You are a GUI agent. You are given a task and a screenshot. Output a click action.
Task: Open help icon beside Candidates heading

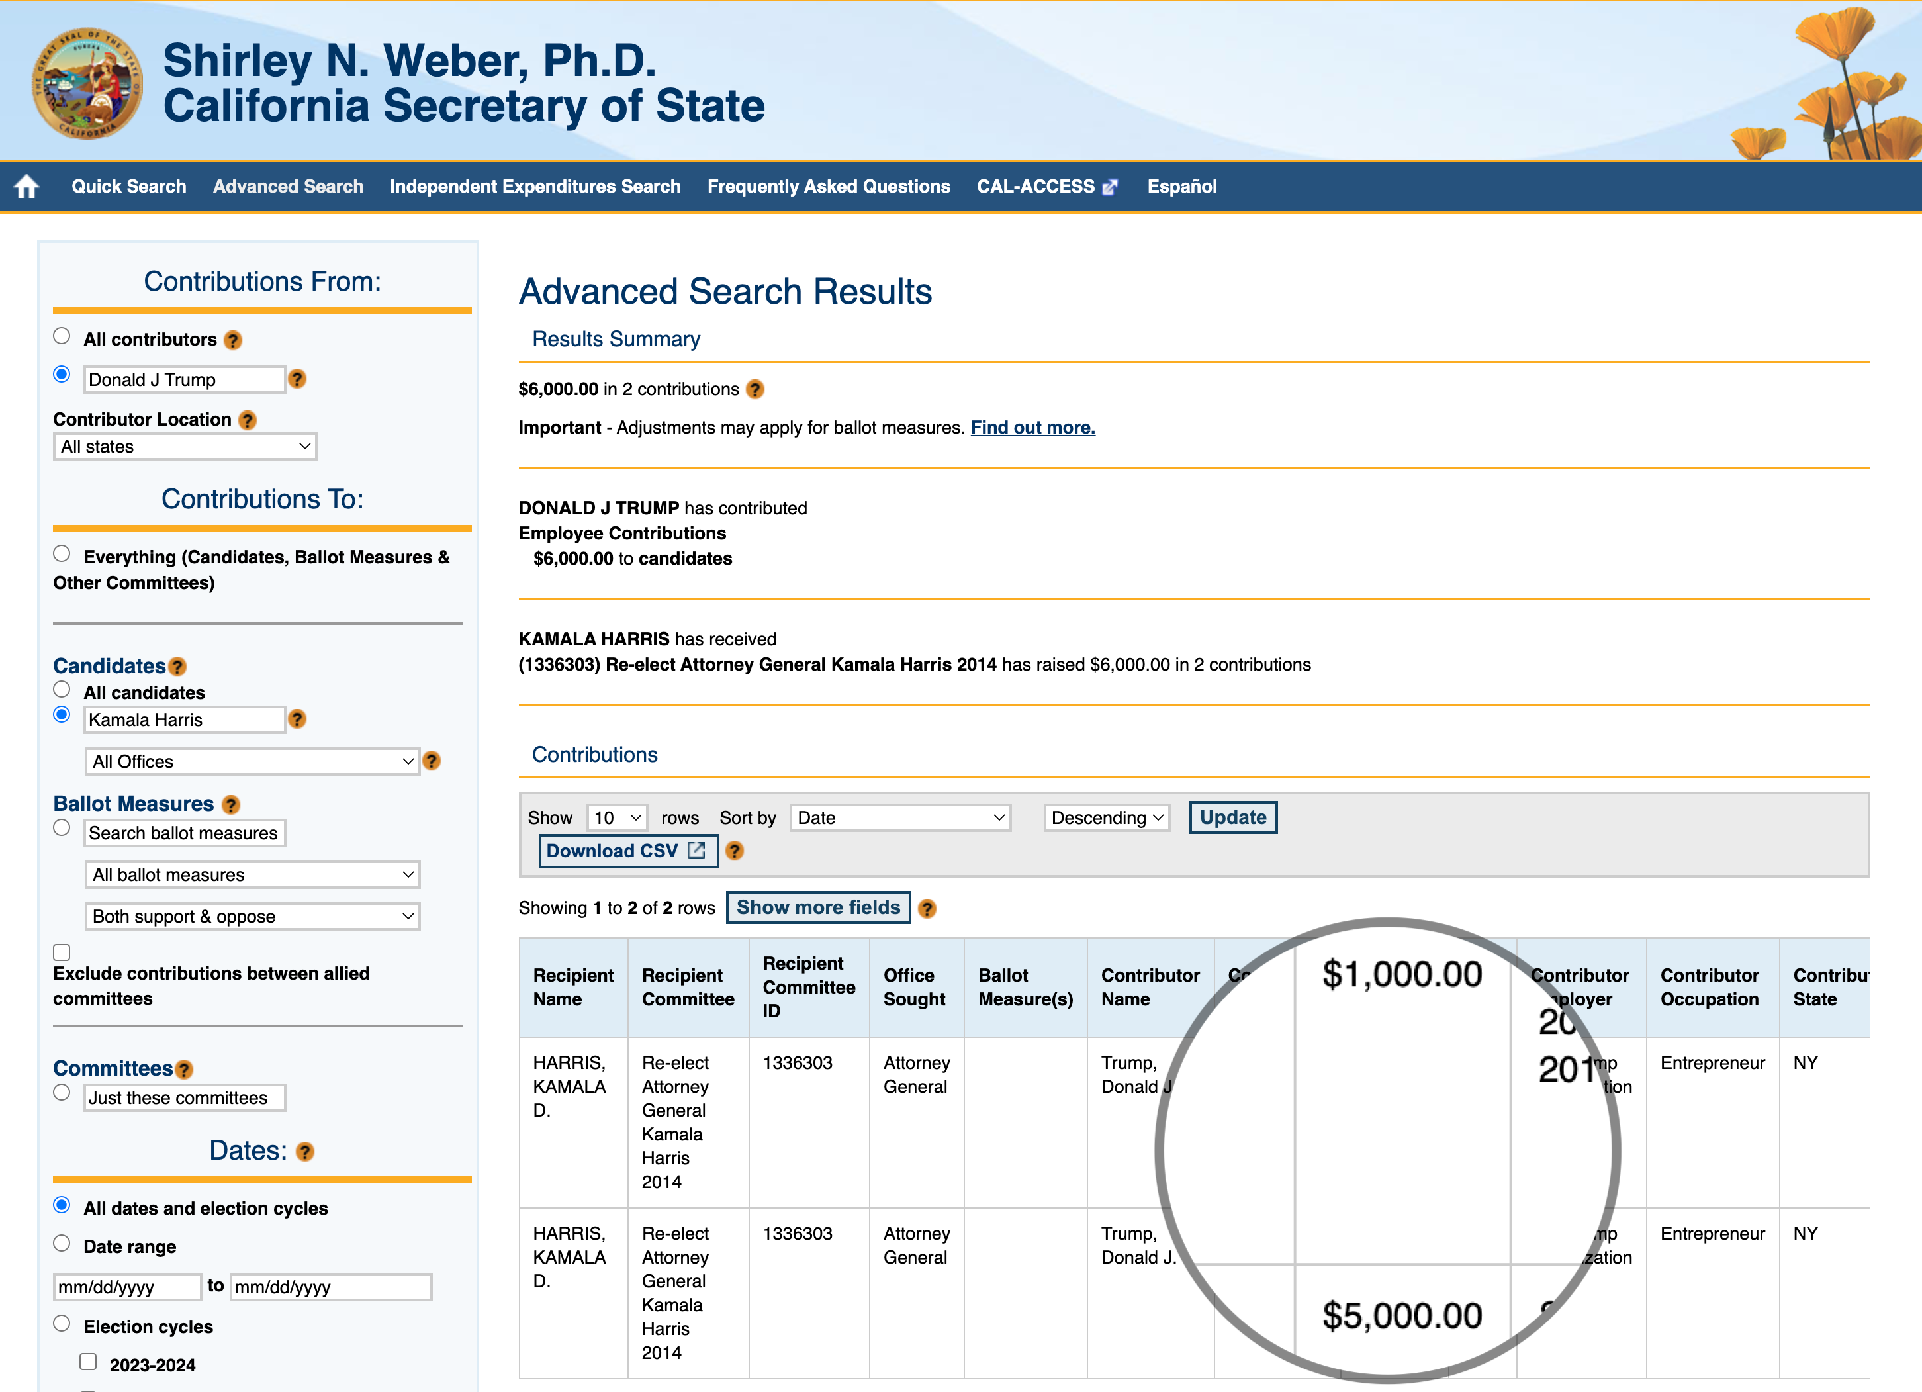tap(177, 667)
